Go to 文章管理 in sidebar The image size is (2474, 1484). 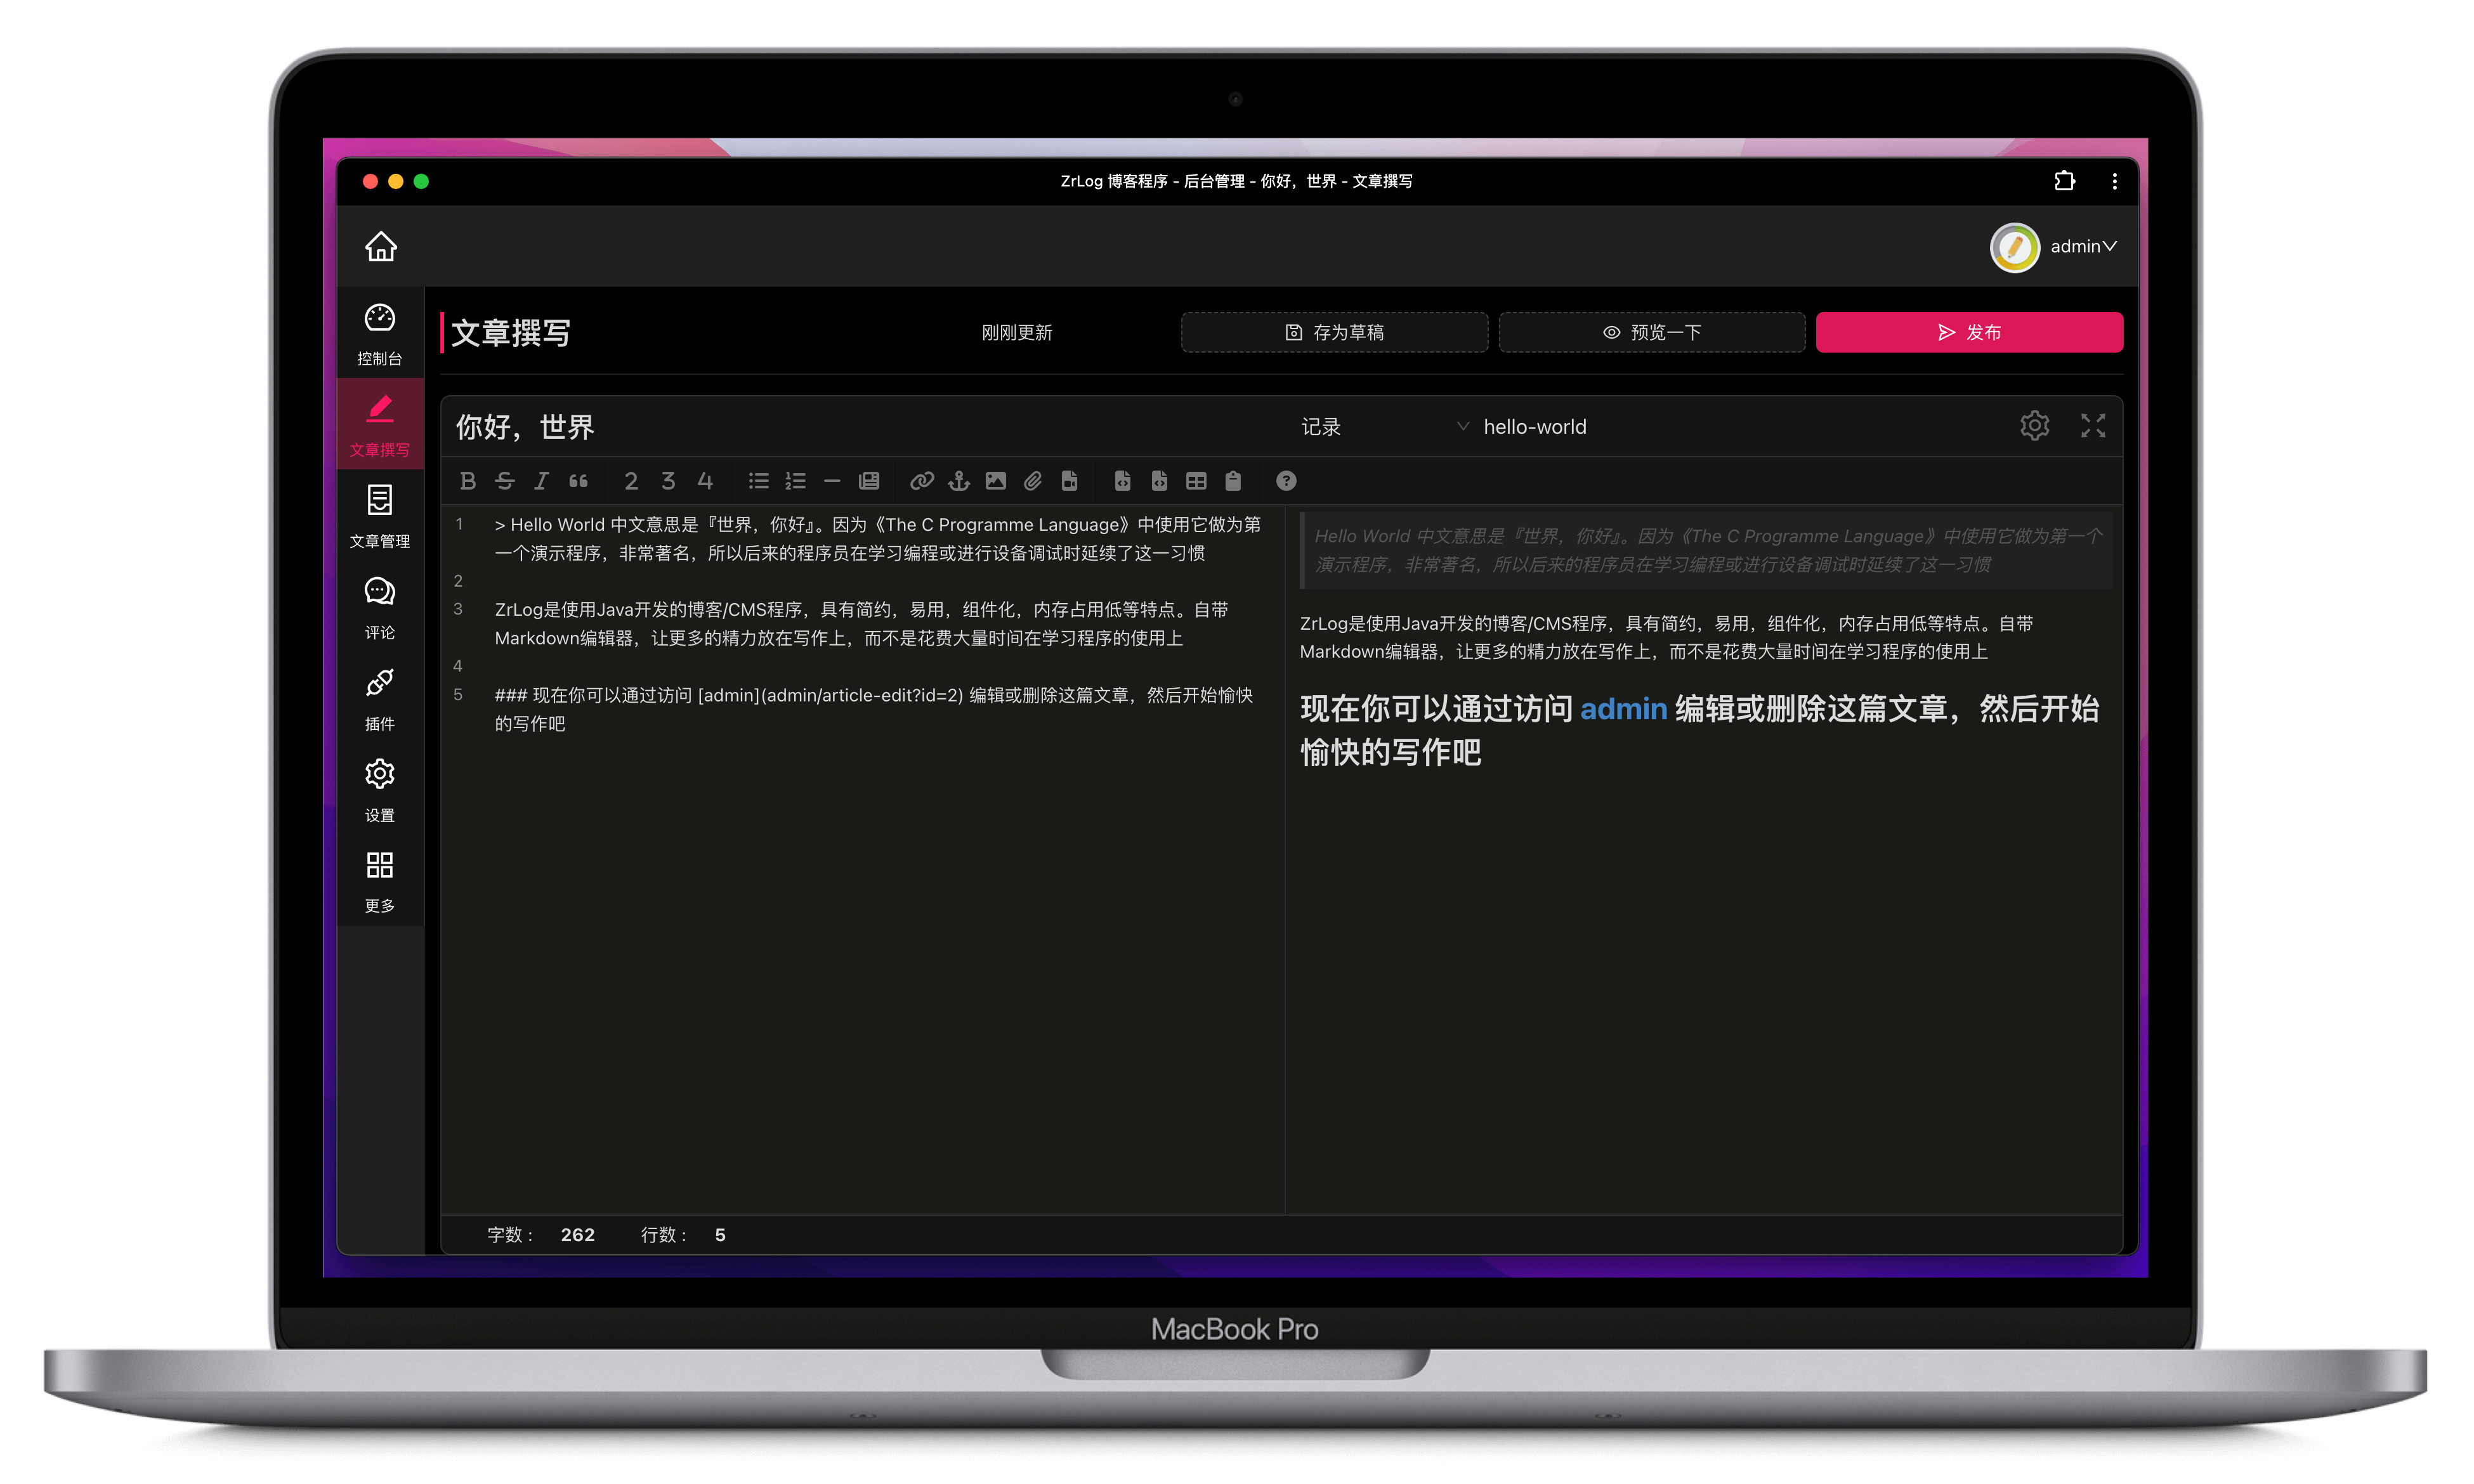[x=380, y=515]
